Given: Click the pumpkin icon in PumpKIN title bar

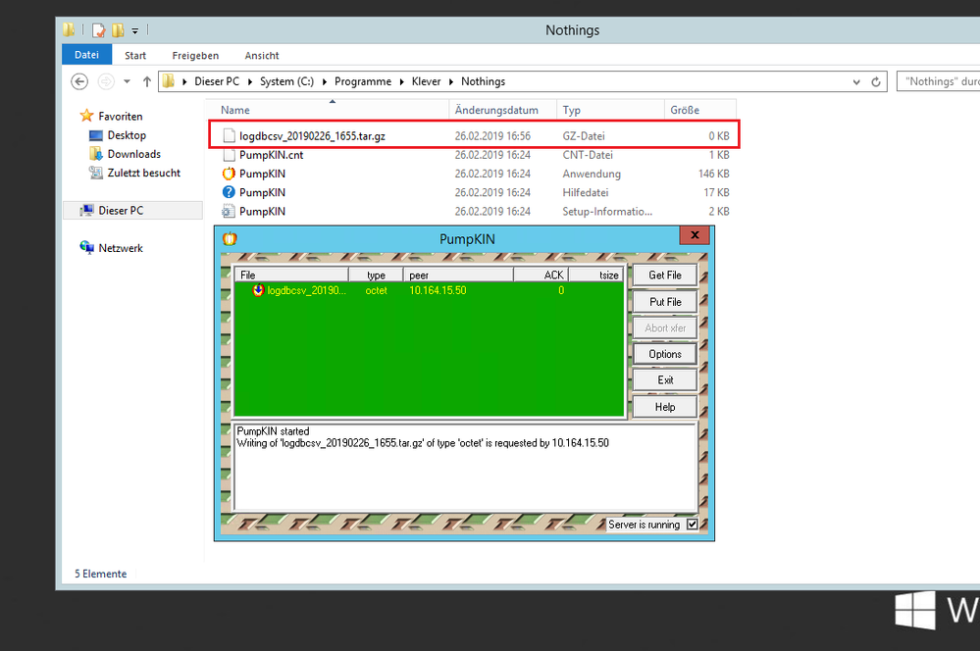Looking at the screenshot, I should point(231,238).
